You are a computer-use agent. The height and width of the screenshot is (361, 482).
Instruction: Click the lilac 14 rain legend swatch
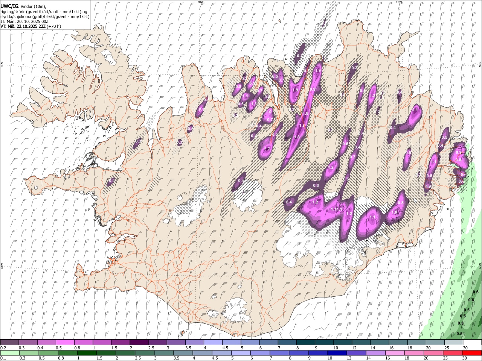[x=376, y=353]
